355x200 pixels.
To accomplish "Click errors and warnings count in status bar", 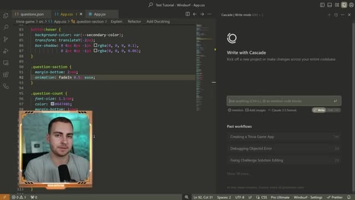I will coord(19,197).
